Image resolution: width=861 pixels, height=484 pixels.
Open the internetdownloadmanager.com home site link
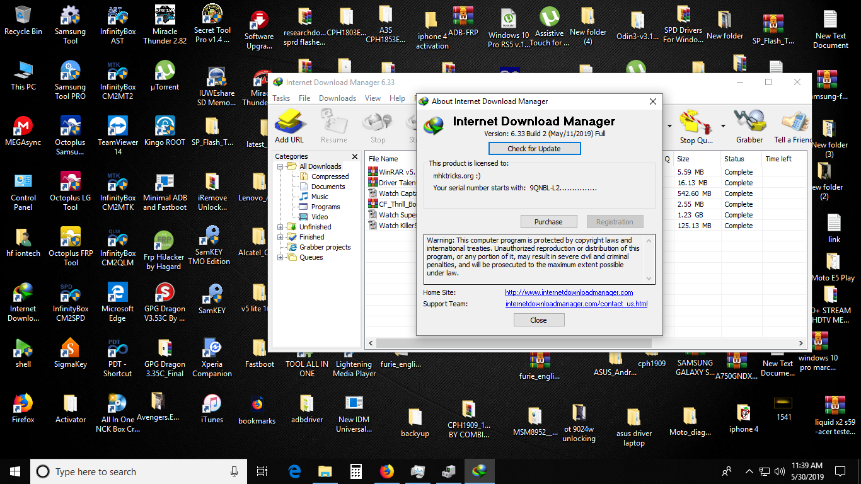tap(569, 292)
